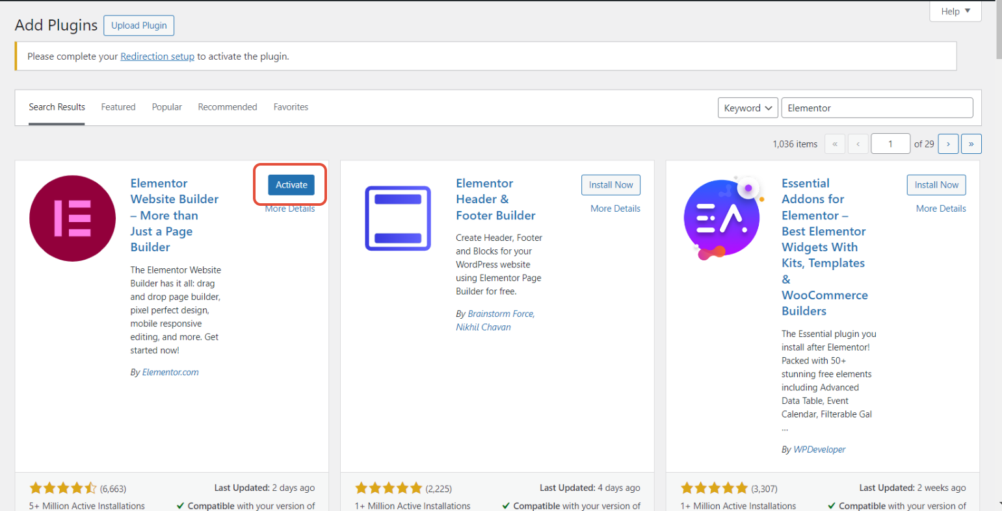The image size is (1002, 511).
Task: Click the 'of 29' page total text
Action: [x=924, y=144]
